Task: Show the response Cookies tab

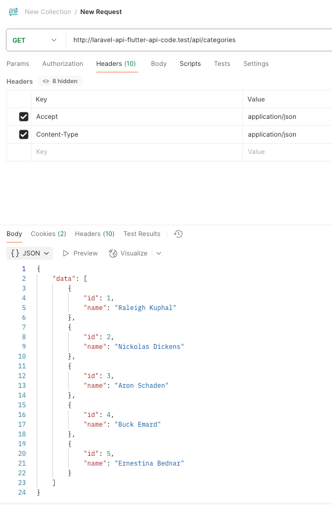Action: (48, 234)
